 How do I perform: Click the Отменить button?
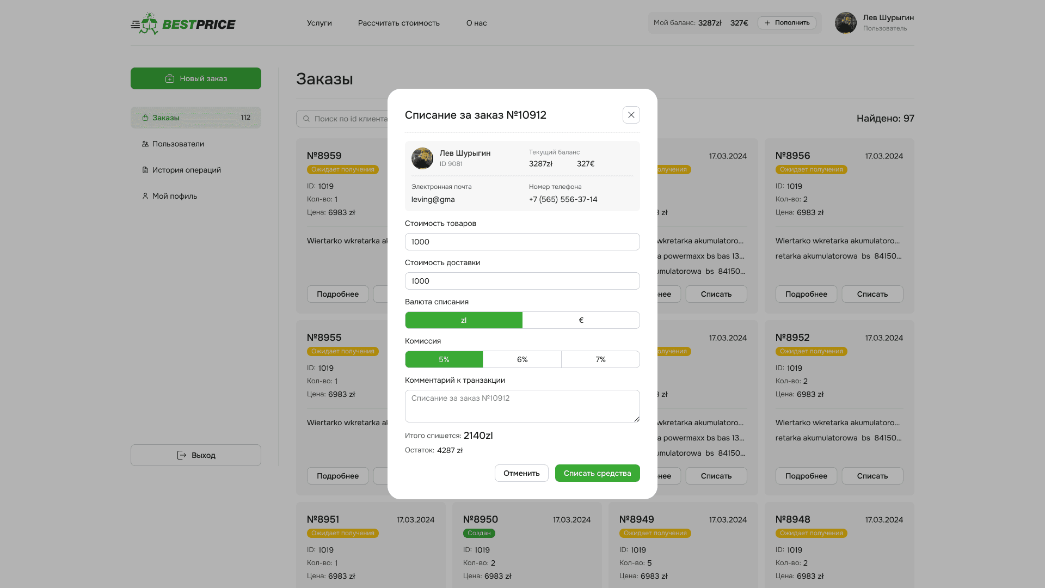(x=521, y=473)
